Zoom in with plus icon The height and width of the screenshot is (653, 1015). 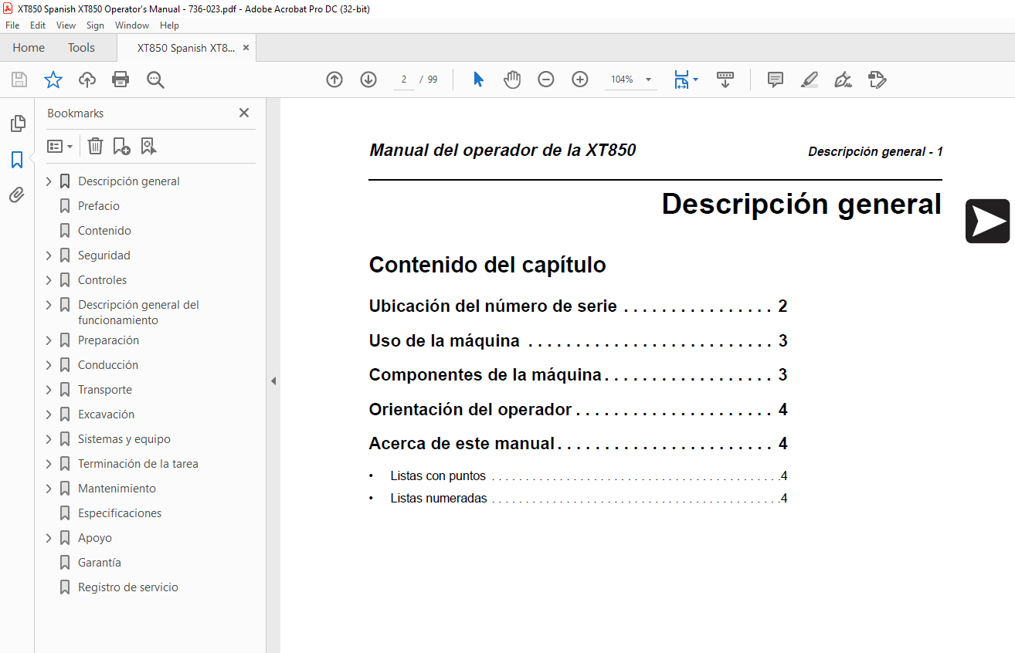click(580, 80)
